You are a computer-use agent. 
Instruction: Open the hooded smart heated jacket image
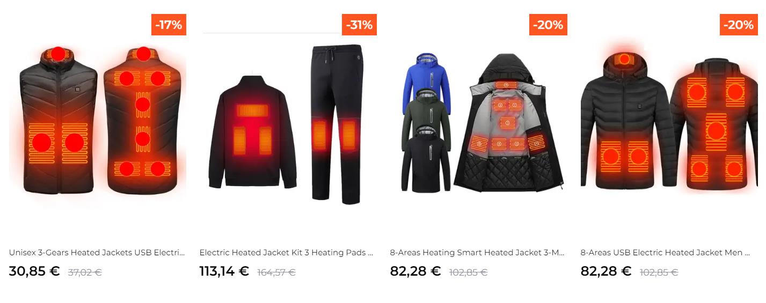click(479, 122)
